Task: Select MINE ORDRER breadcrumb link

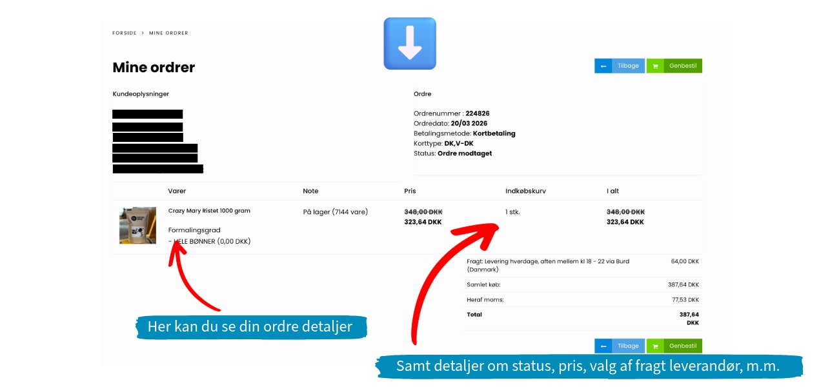Action: [168, 33]
